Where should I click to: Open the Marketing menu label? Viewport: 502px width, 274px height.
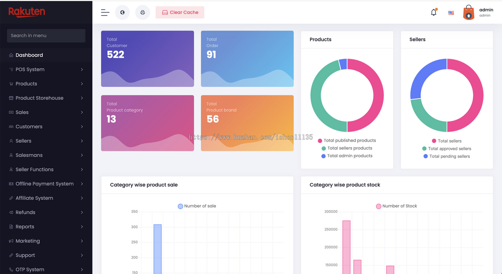pos(28,241)
